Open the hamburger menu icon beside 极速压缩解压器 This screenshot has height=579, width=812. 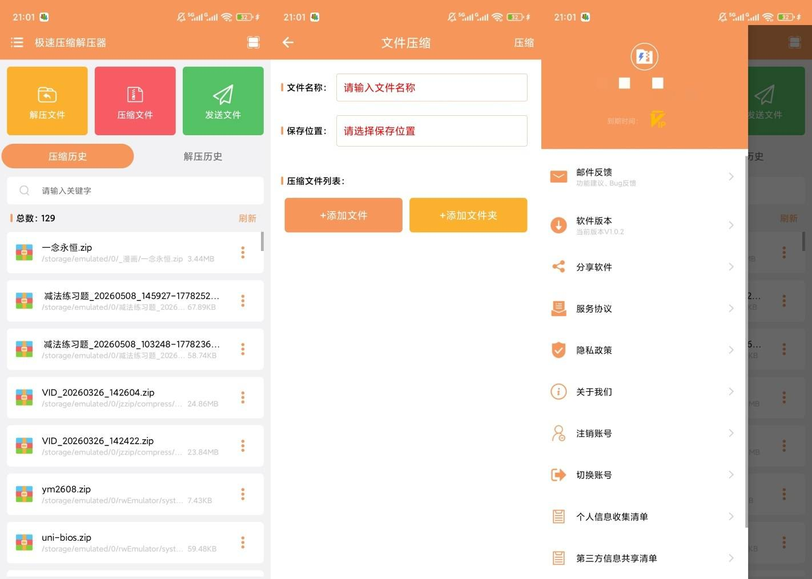click(x=17, y=42)
